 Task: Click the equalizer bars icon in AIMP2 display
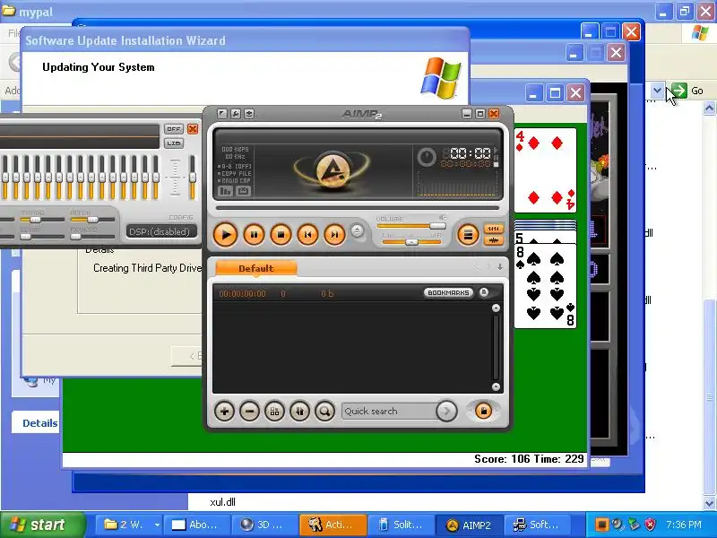226,191
